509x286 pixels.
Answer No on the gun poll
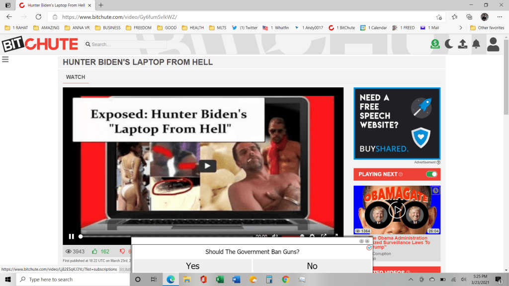click(312, 266)
